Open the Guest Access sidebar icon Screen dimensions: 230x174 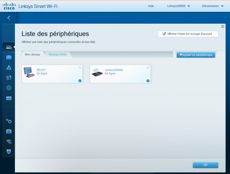(x=8, y=57)
